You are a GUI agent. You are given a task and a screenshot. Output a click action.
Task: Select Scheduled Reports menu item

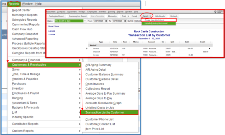click(x=25, y=20)
